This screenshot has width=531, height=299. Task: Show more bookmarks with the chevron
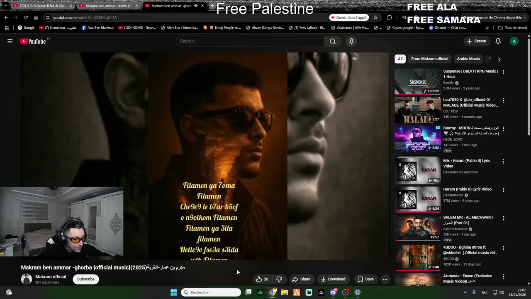tap(487, 28)
